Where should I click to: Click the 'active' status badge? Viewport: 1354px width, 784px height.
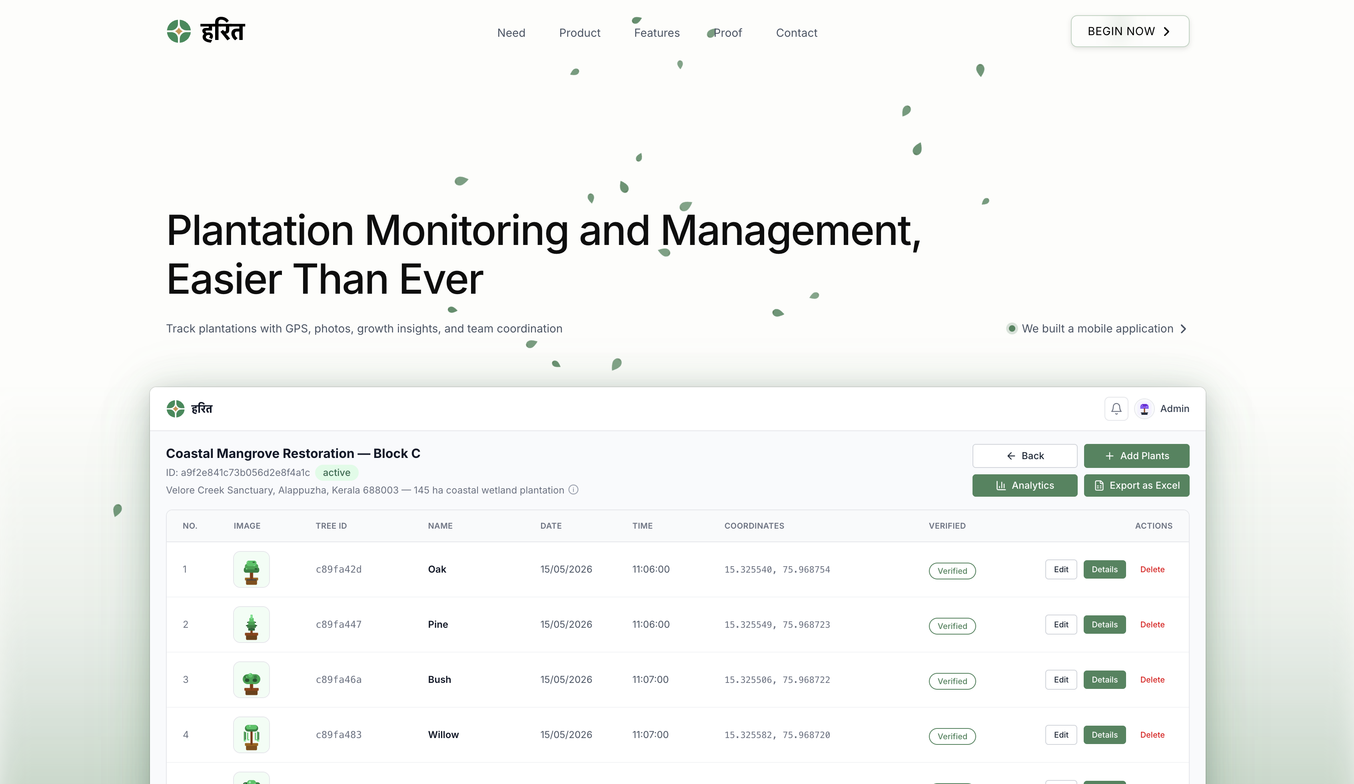[336, 473]
